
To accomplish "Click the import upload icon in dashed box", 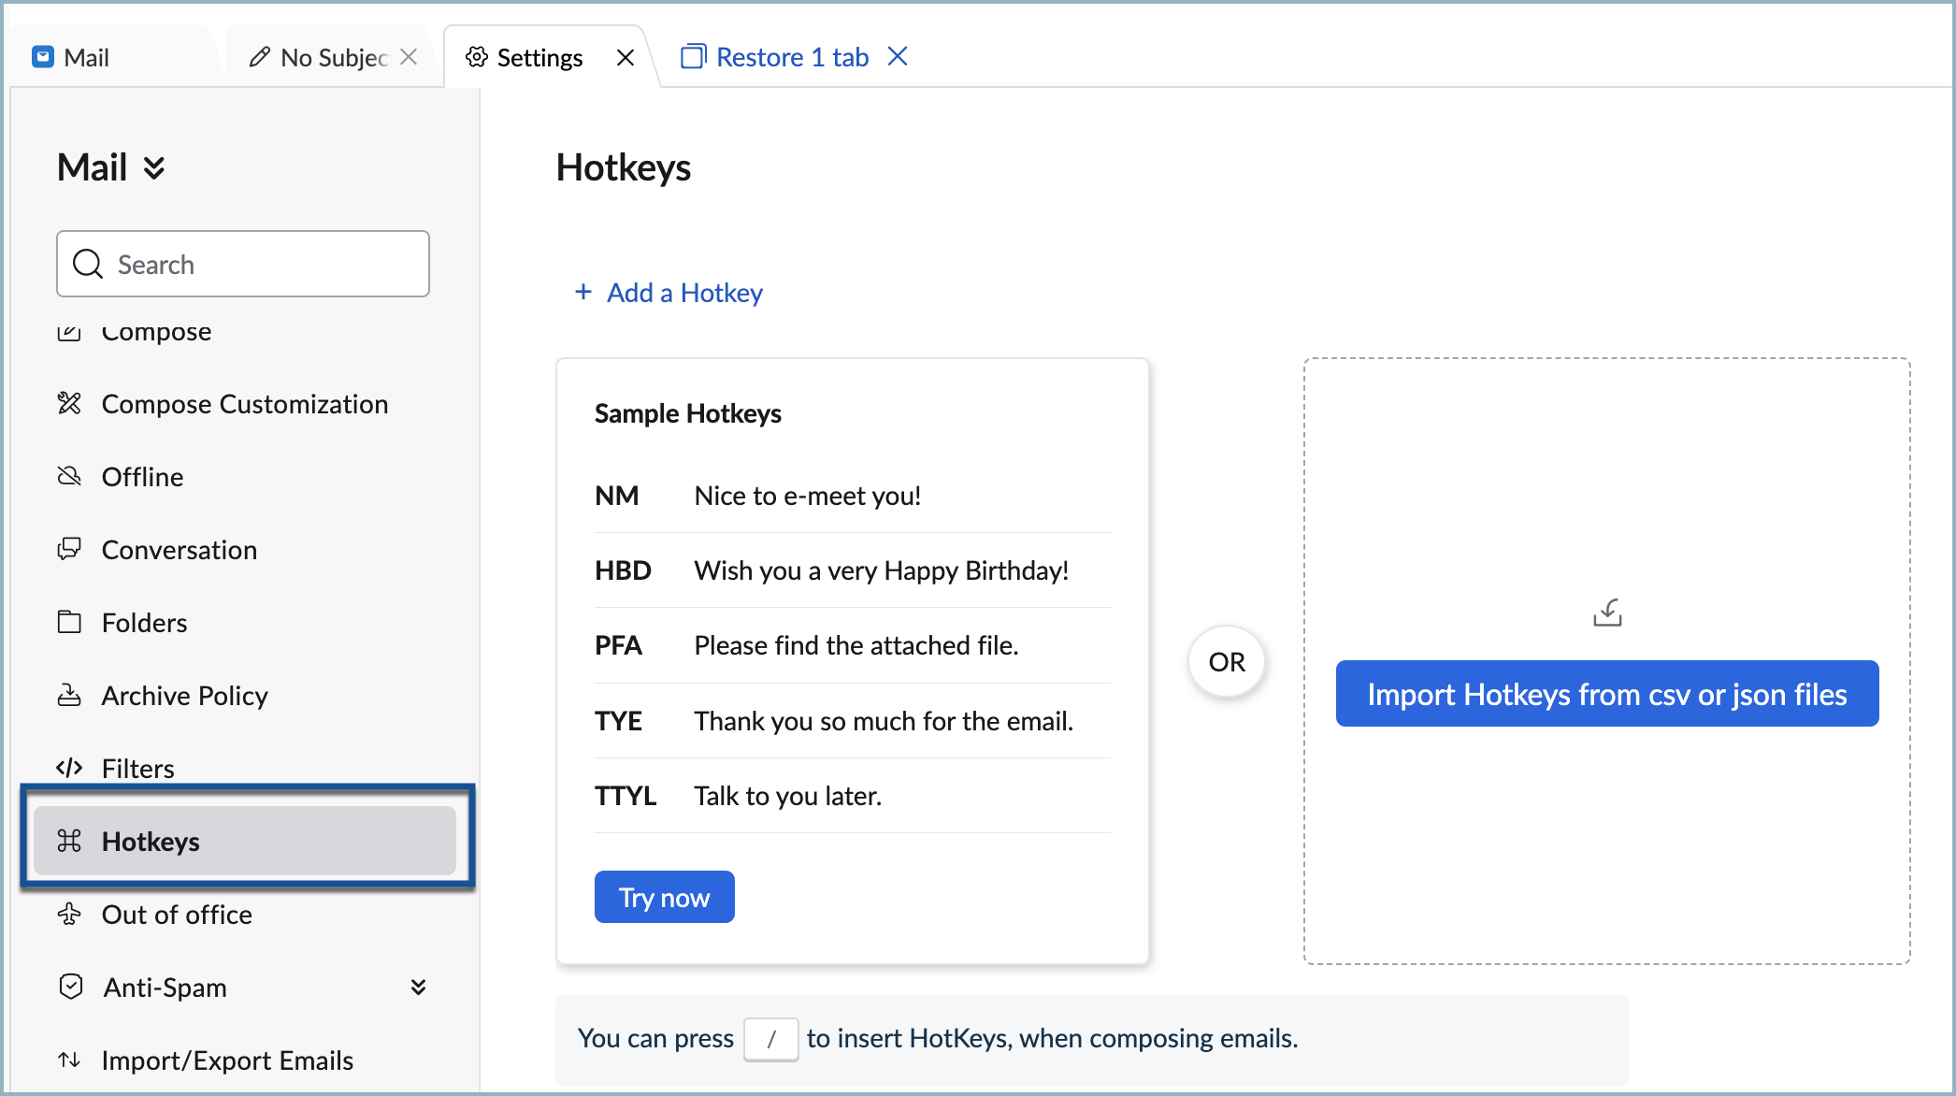I will click(1607, 613).
